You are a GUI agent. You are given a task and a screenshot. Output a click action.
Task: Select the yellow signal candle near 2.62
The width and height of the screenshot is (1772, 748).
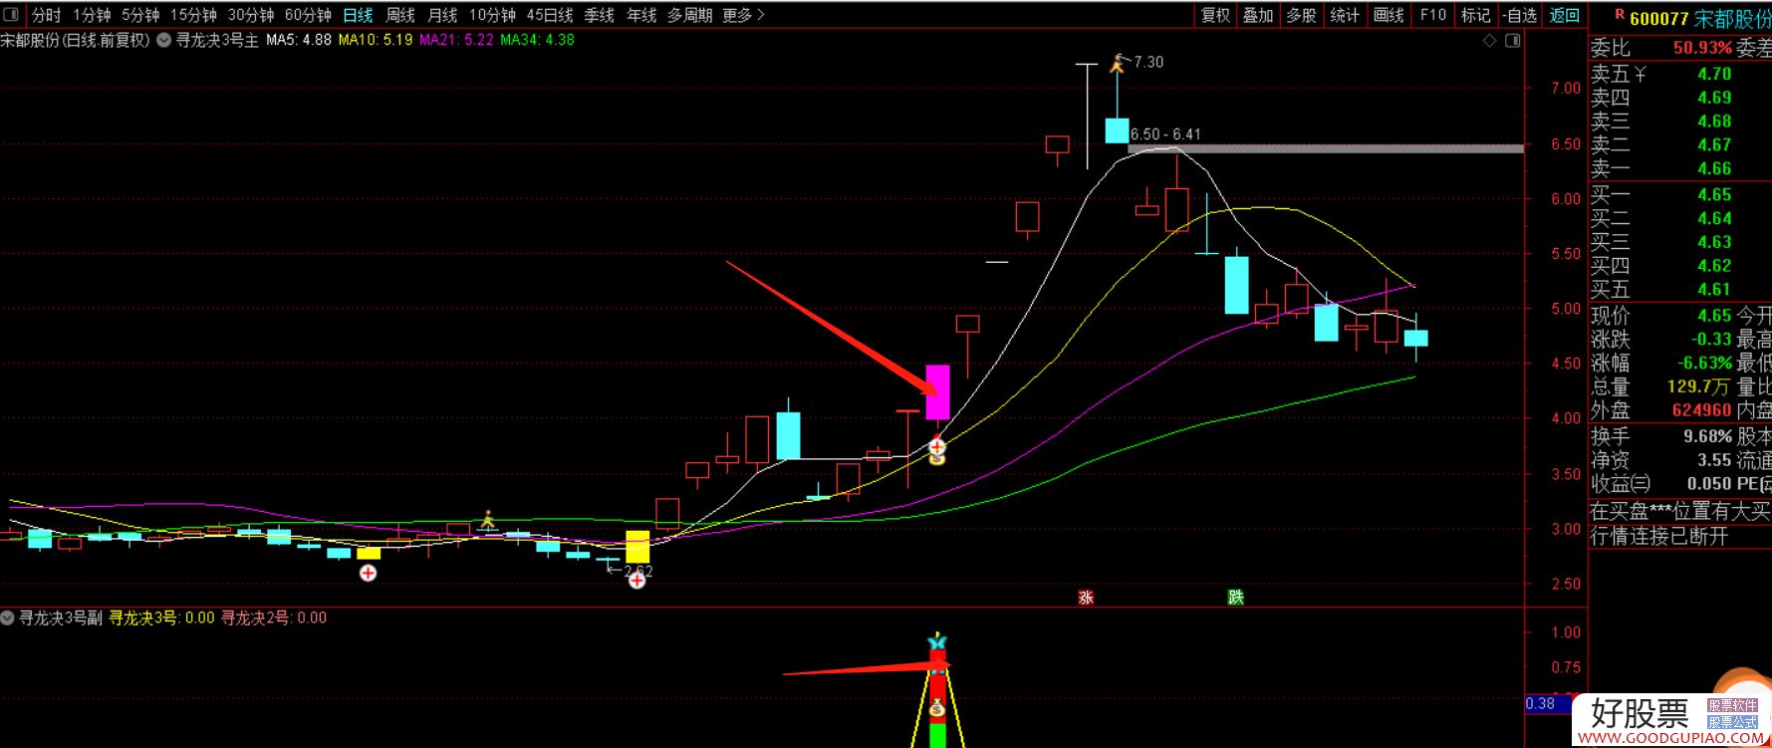(637, 547)
